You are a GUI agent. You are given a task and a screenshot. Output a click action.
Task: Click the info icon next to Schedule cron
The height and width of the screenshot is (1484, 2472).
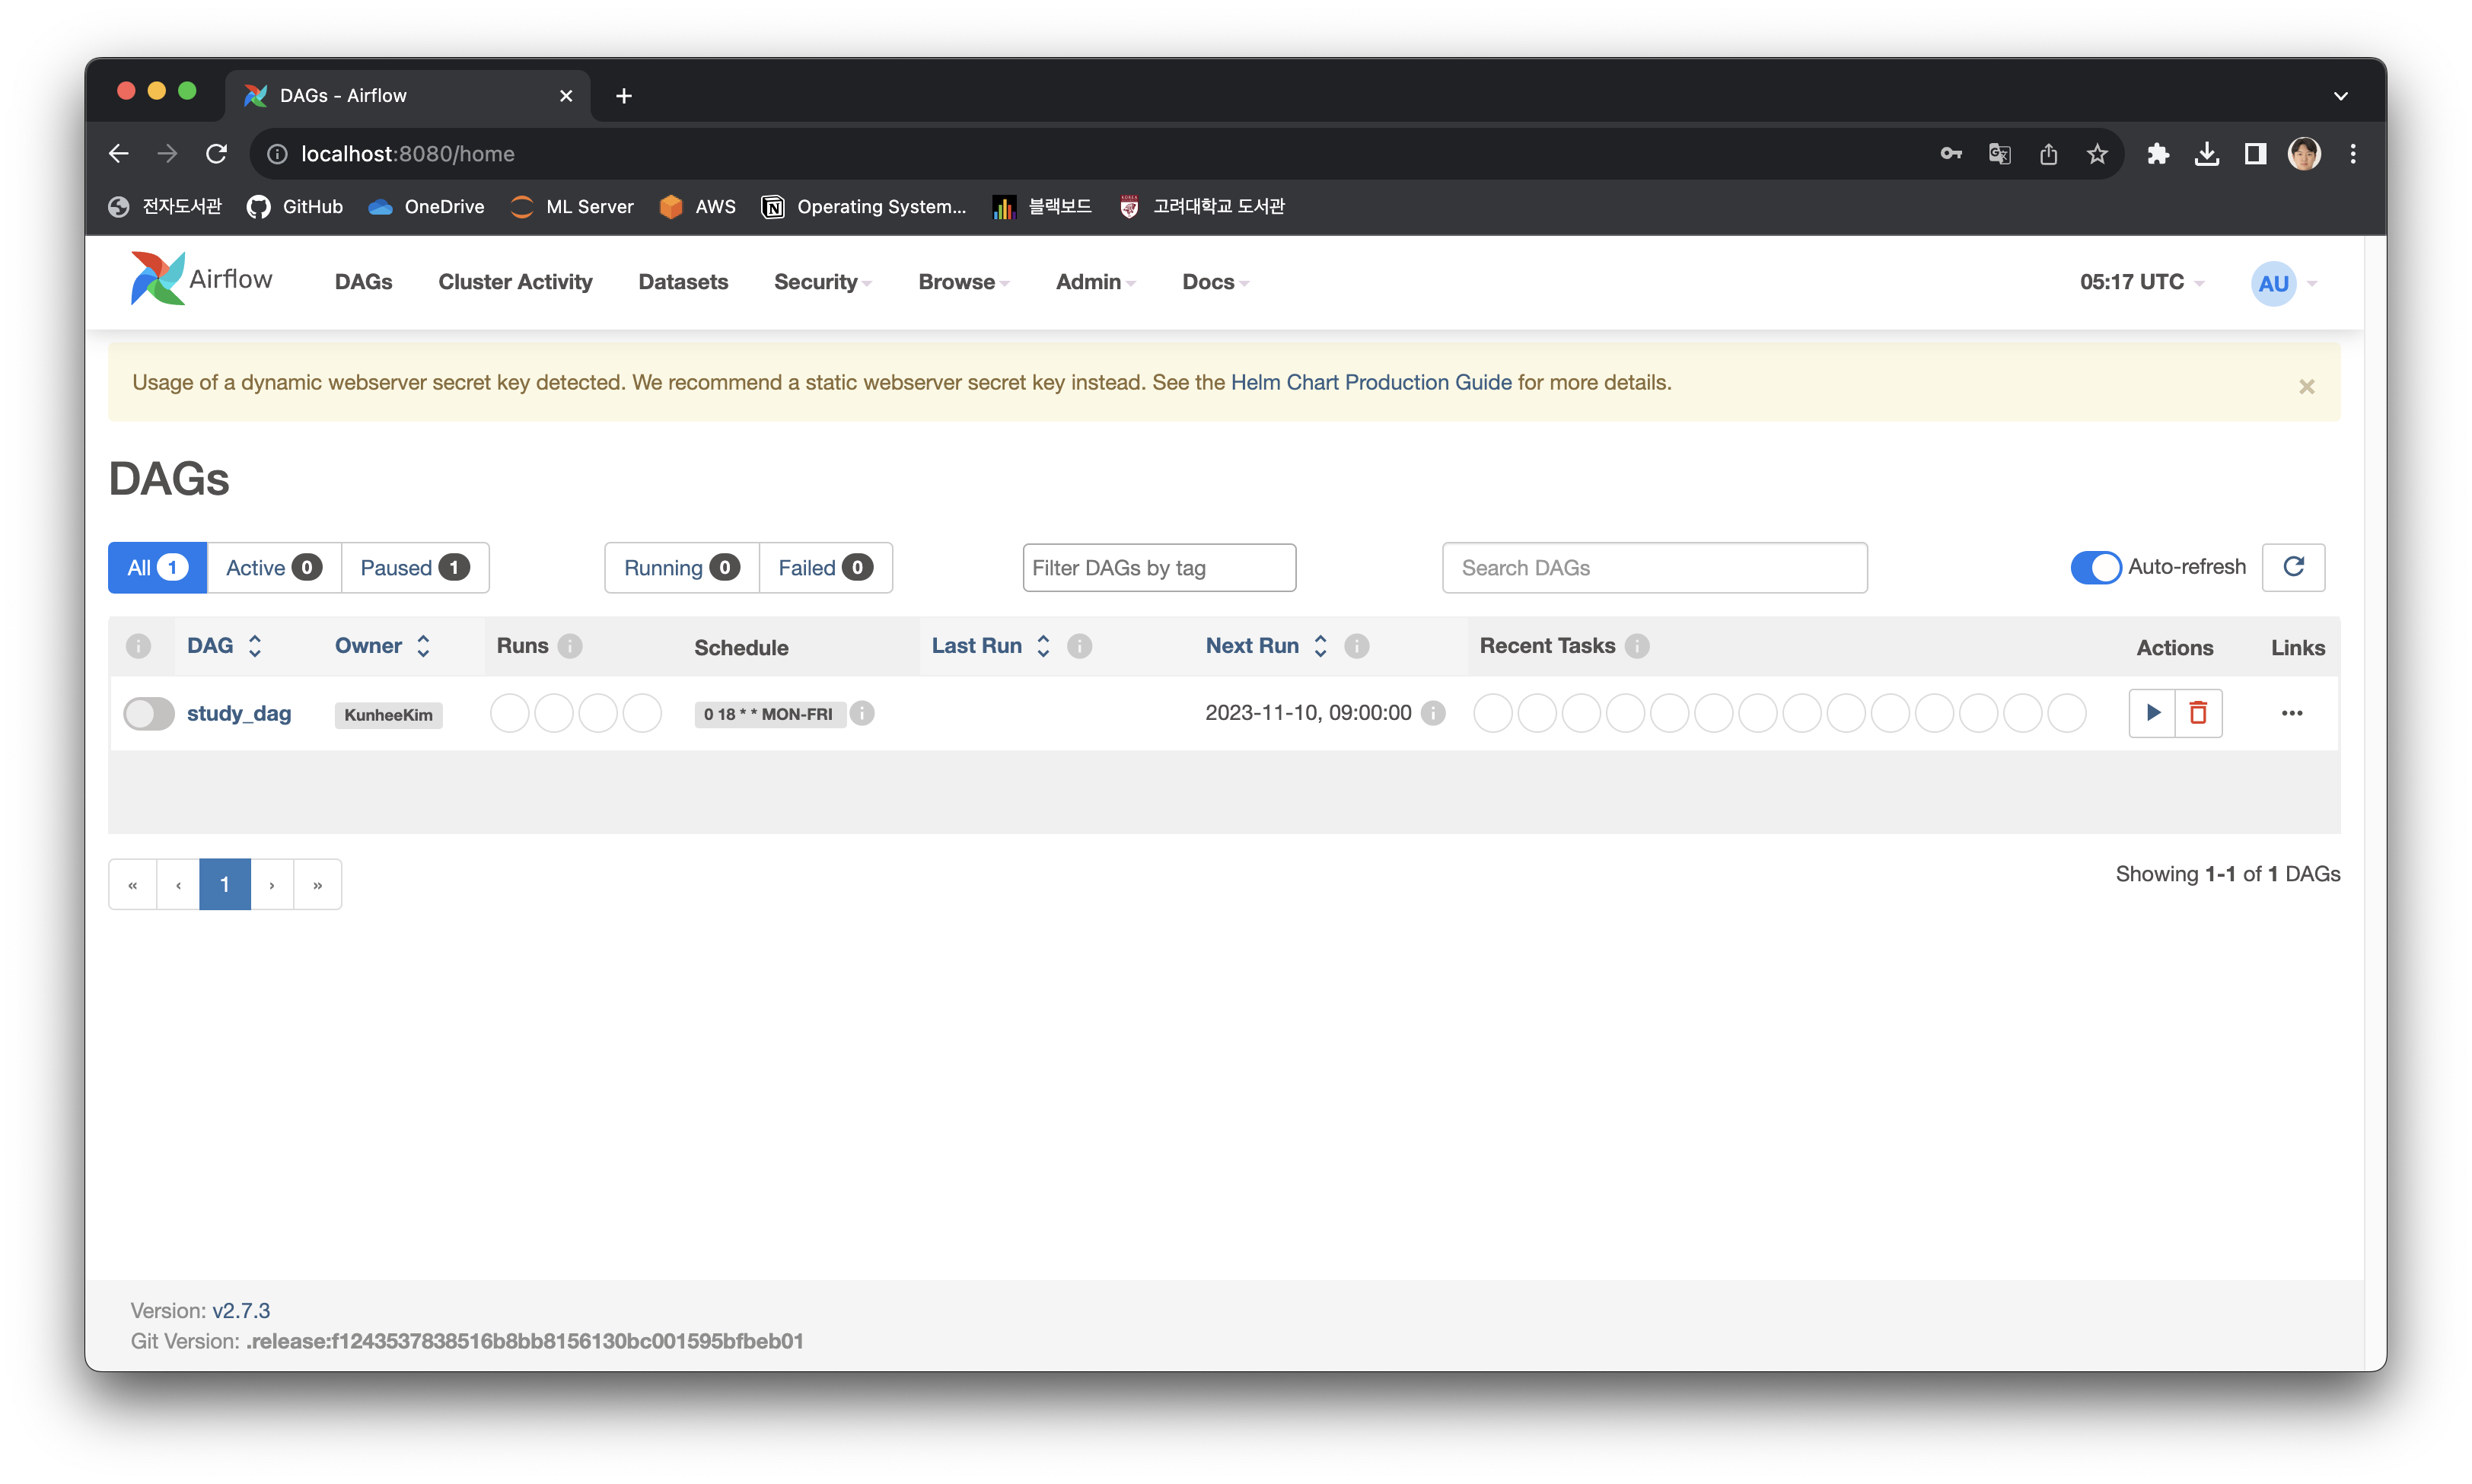(x=862, y=713)
